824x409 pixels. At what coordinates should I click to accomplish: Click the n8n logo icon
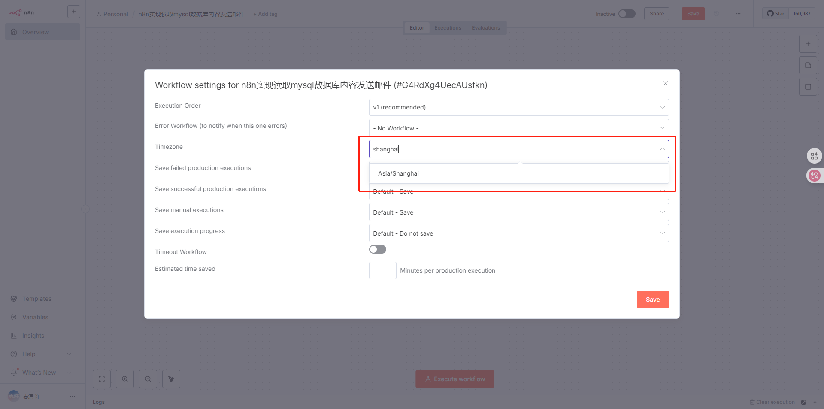coord(15,13)
